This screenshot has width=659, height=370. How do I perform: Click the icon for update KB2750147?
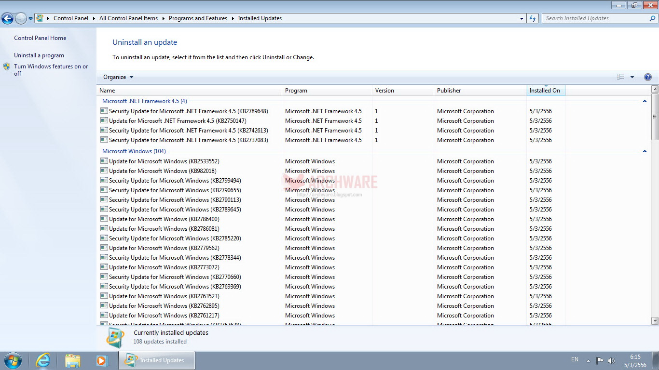(x=104, y=120)
